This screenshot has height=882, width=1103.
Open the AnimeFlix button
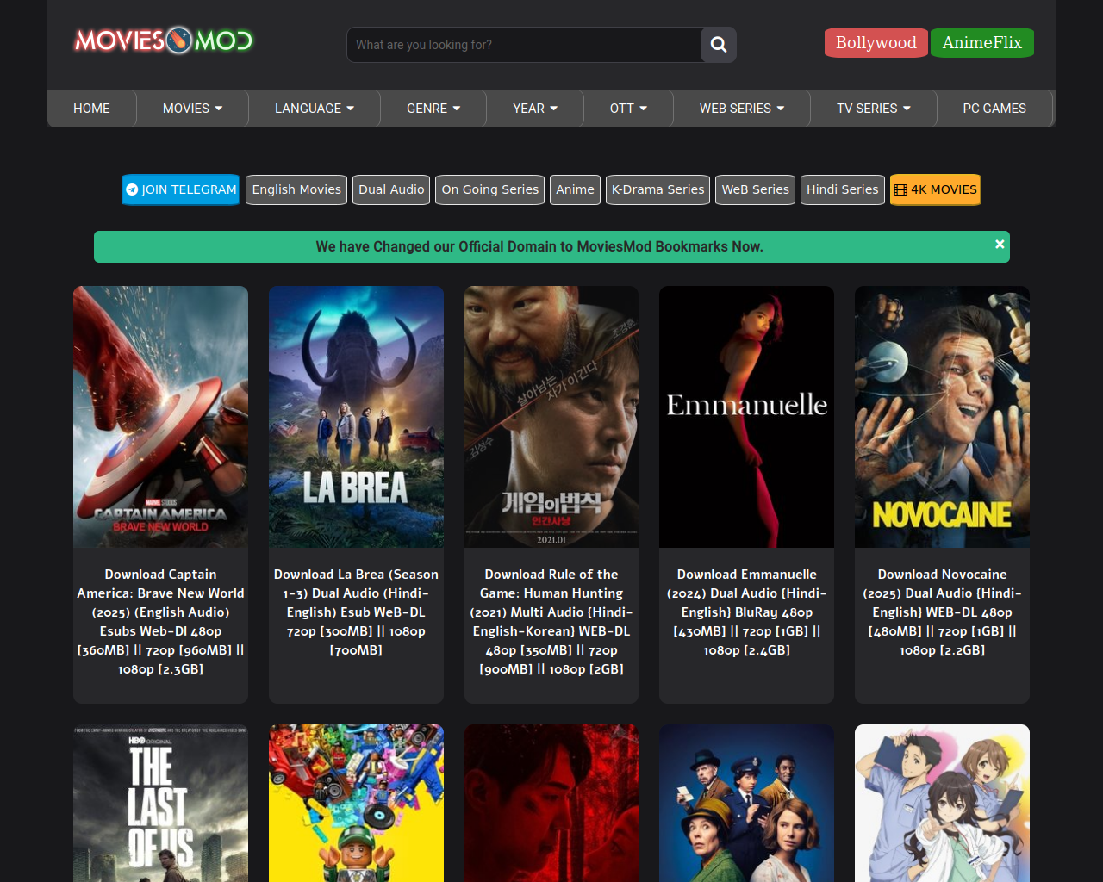click(x=982, y=42)
